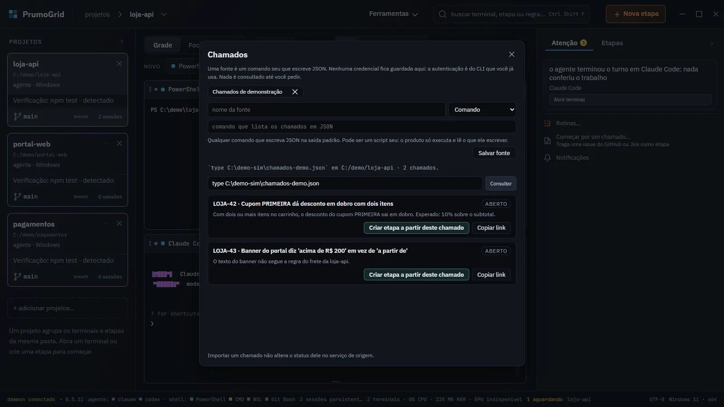Create a new stage with Nova etapa

point(636,14)
